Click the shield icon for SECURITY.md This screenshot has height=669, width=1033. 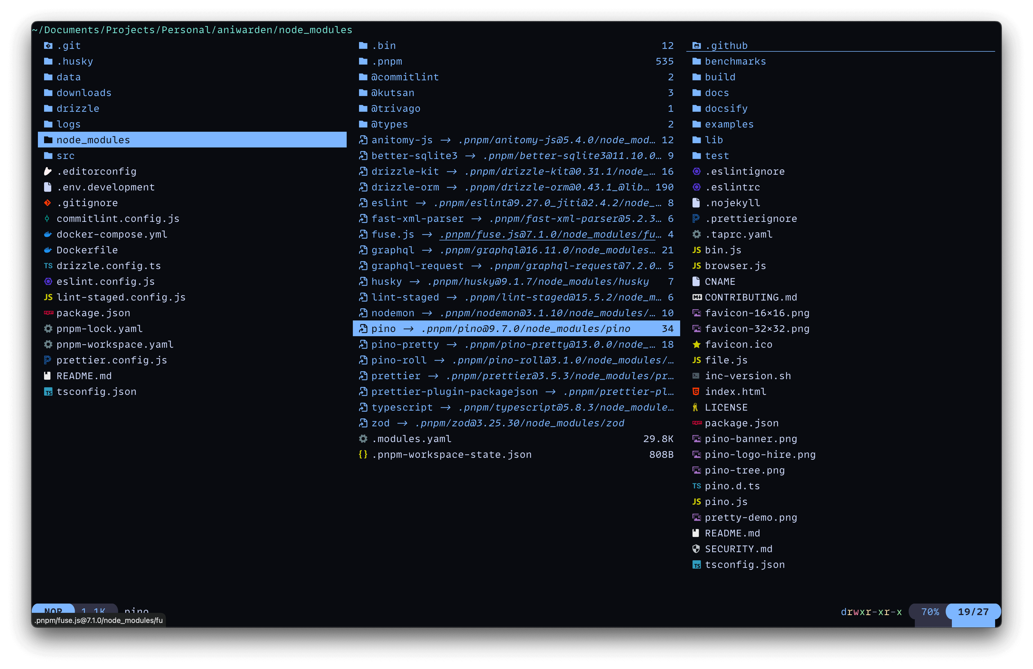click(697, 549)
